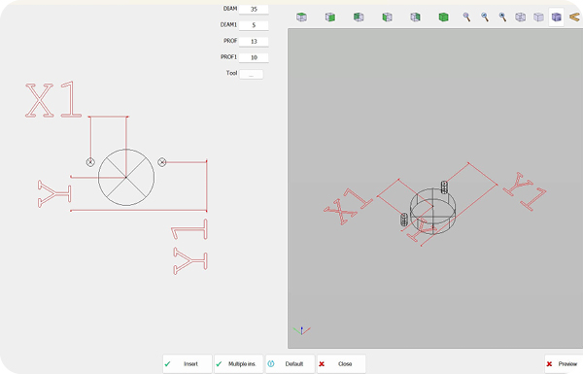Open the Tool selection button
Viewport: 583px width, 374px height.
pos(251,75)
